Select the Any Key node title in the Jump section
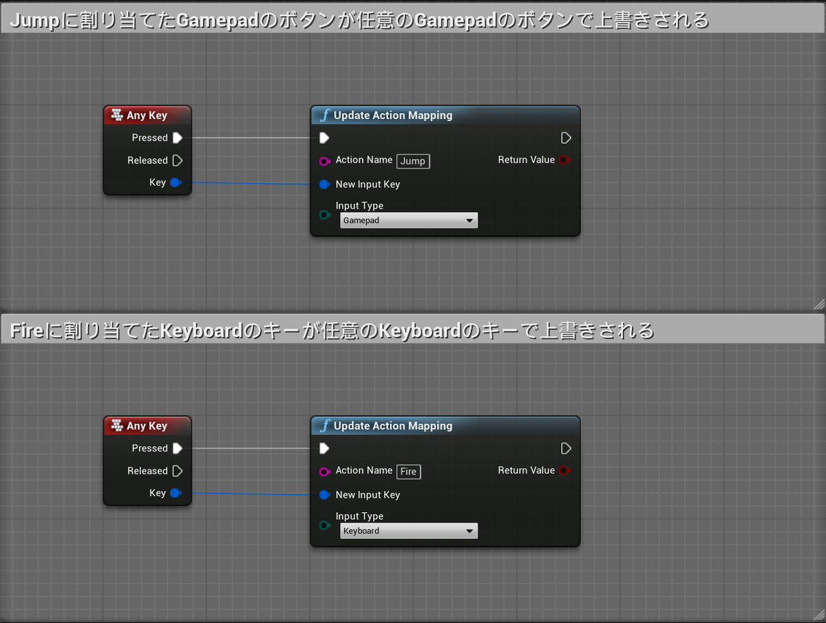 click(147, 116)
